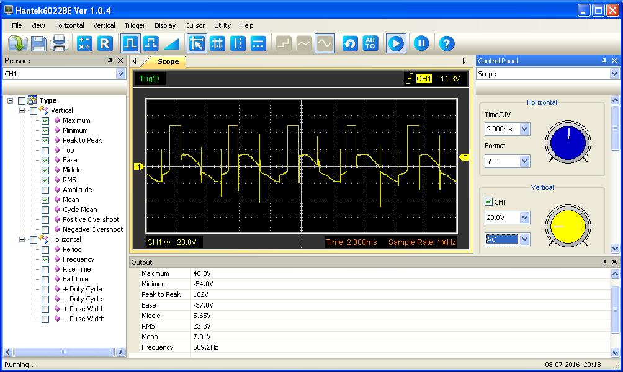The image size is (623, 372).
Task: Pin the Control Panel pane
Action: point(604,61)
